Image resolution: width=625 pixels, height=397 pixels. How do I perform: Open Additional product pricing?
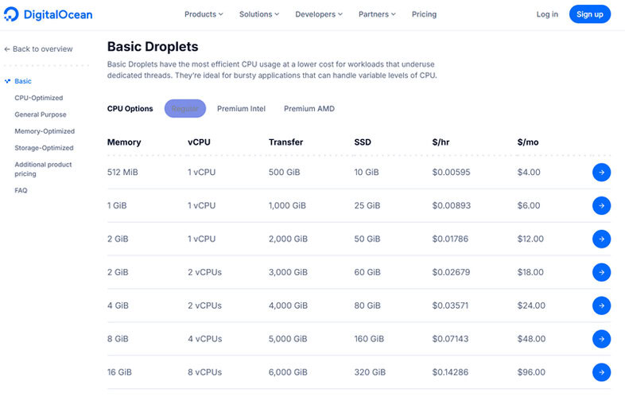(x=43, y=169)
